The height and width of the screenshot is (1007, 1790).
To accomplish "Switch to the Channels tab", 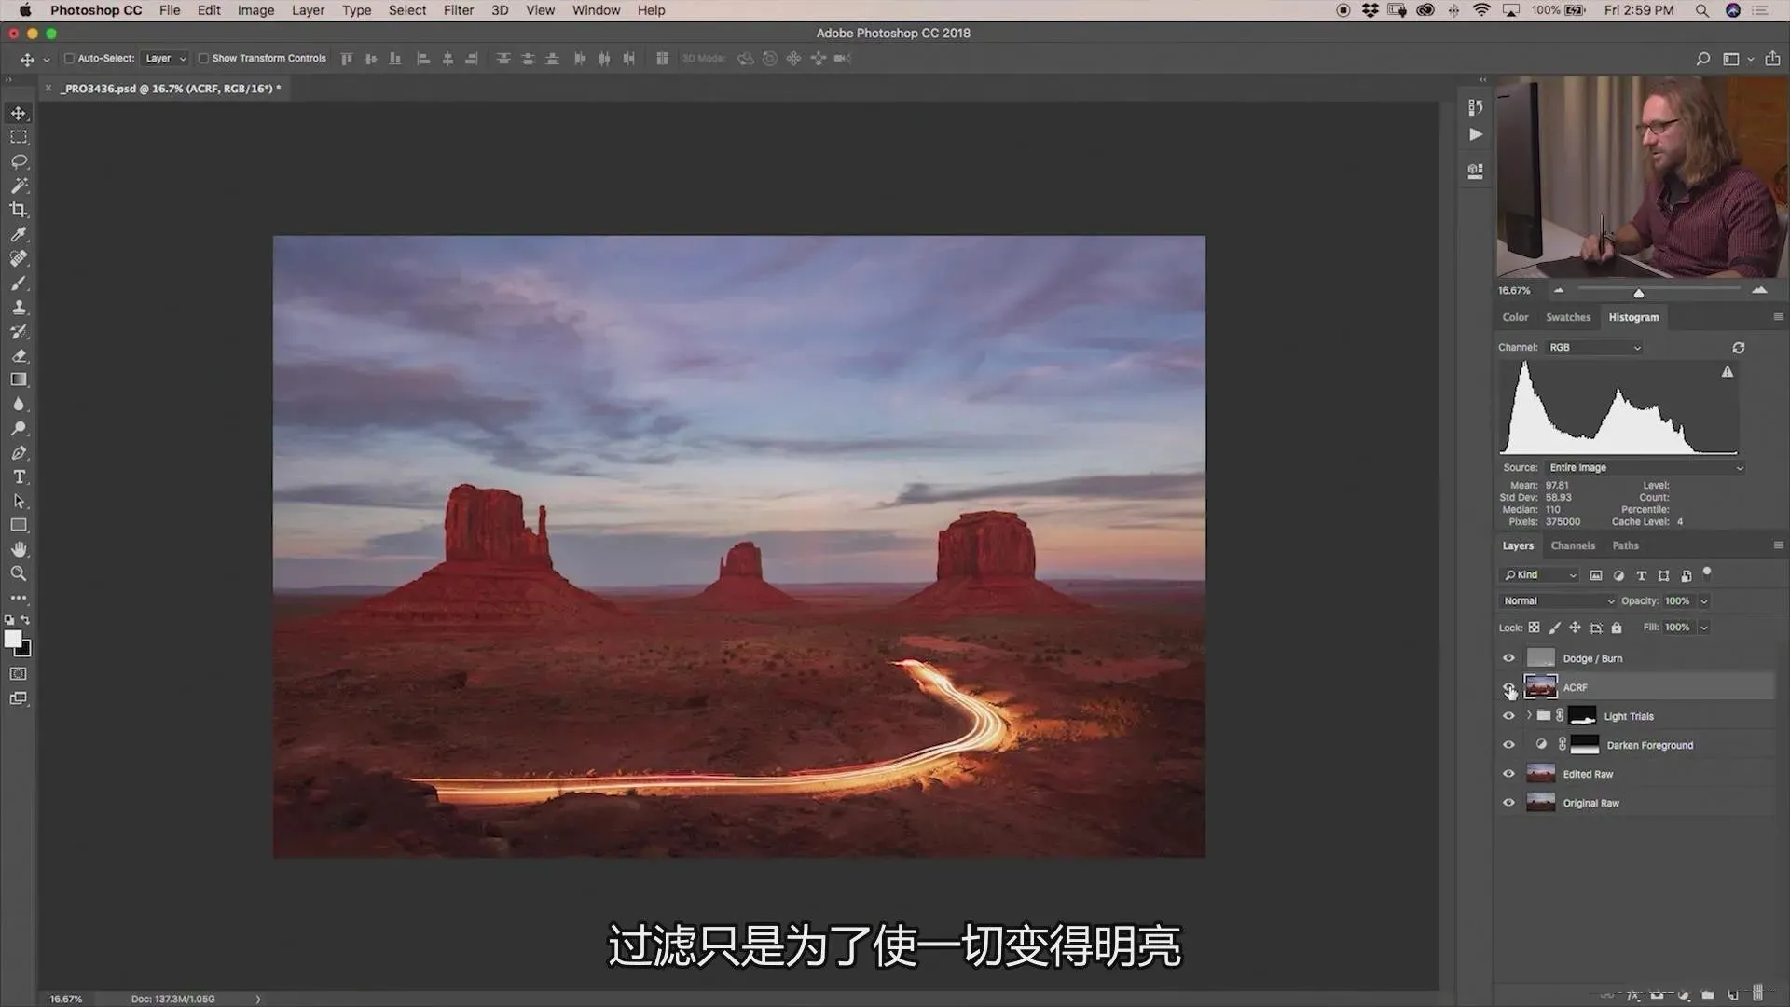I will (x=1572, y=545).
